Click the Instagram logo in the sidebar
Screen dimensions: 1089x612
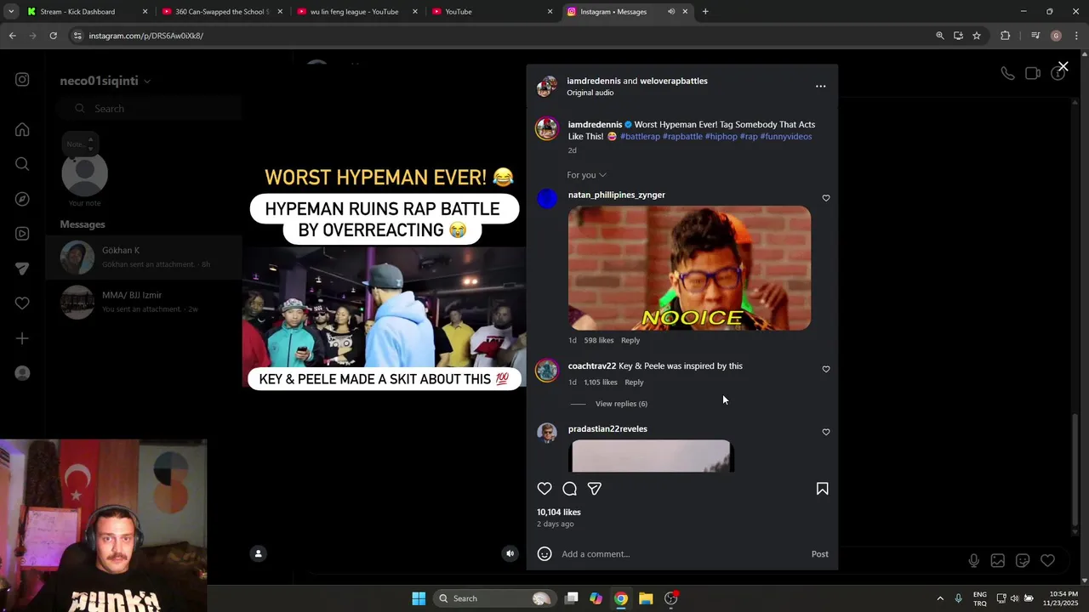(x=22, y=80)
